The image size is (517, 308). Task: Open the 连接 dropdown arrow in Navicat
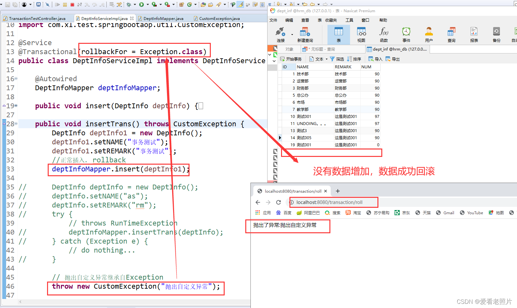click(292, 34)
